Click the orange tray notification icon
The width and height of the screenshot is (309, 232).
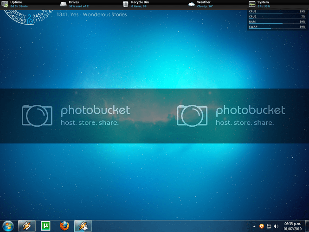[x=261, y=226]
